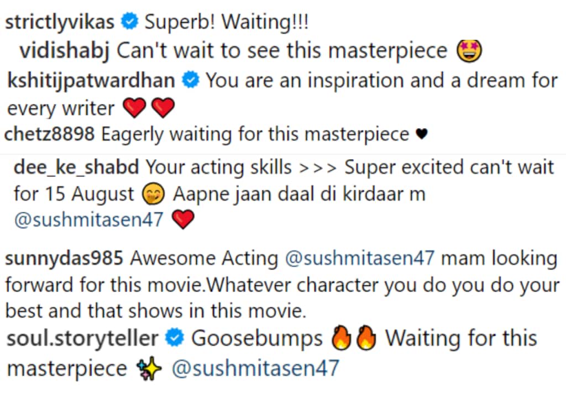
Task: Click the first red heart after every writer
Action: pyautogui.click(x=134, y=108)
